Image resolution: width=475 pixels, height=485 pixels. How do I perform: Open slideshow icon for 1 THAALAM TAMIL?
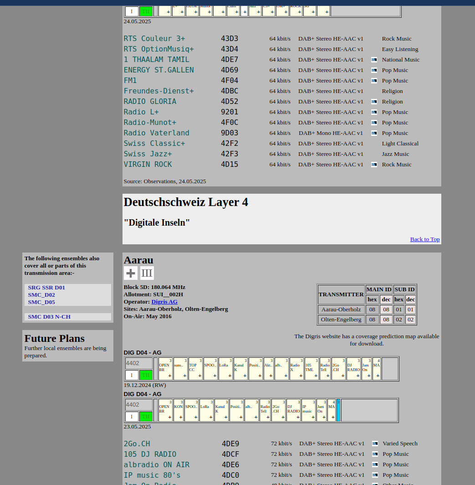[374, 60]
